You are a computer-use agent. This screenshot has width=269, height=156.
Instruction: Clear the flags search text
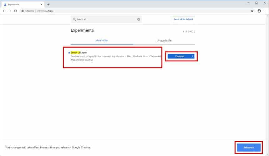[139, 19]
